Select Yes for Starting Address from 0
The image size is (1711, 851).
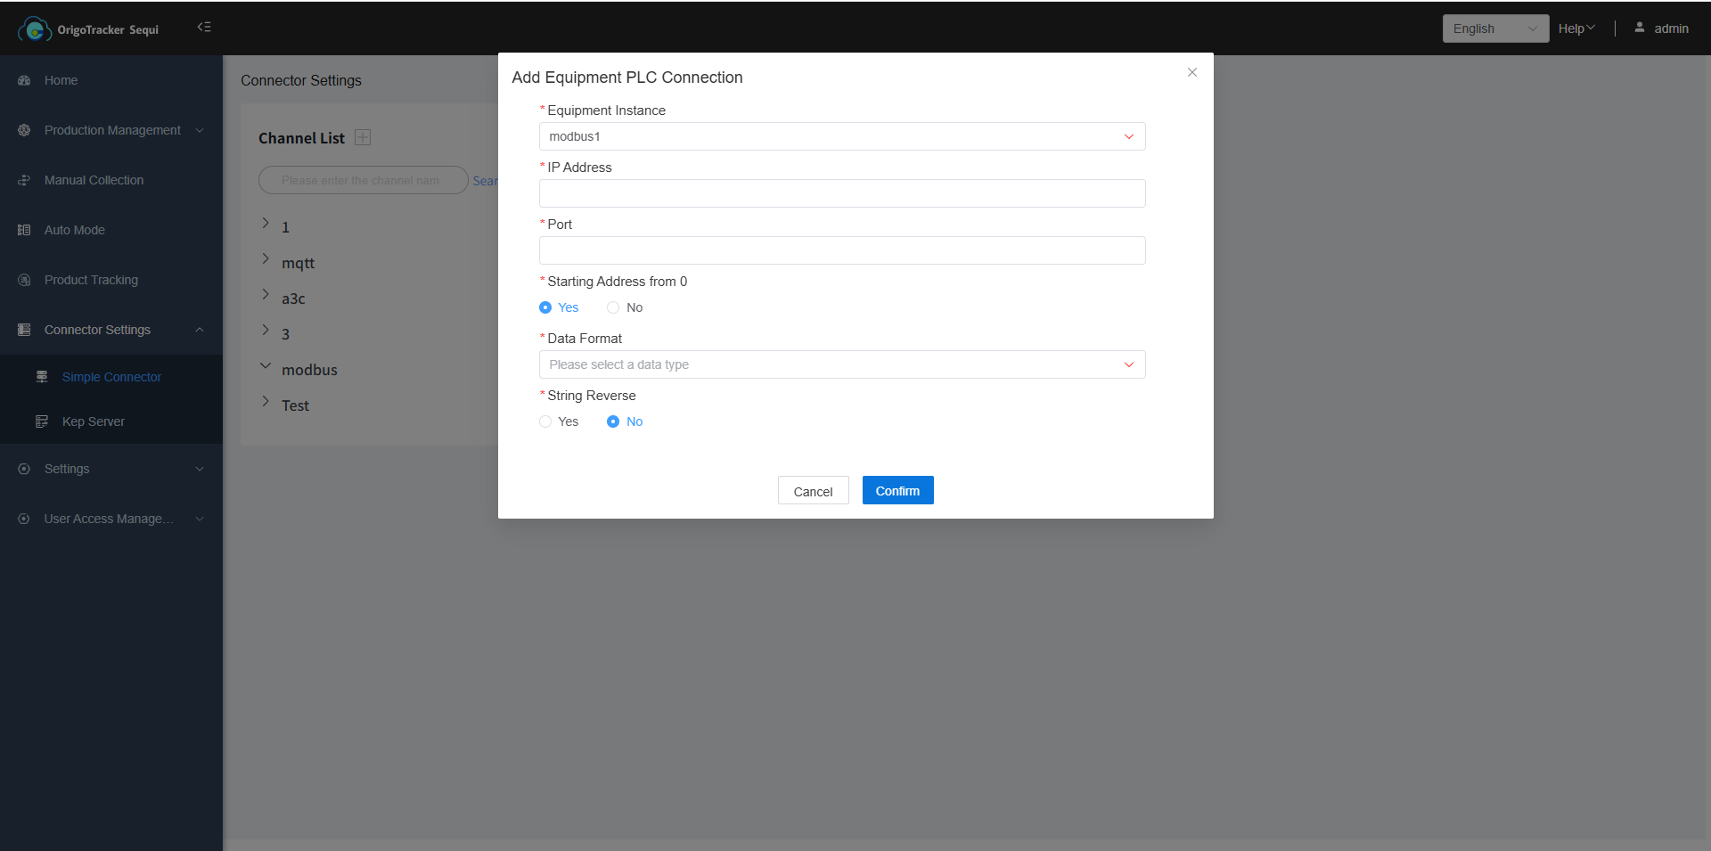545,307
